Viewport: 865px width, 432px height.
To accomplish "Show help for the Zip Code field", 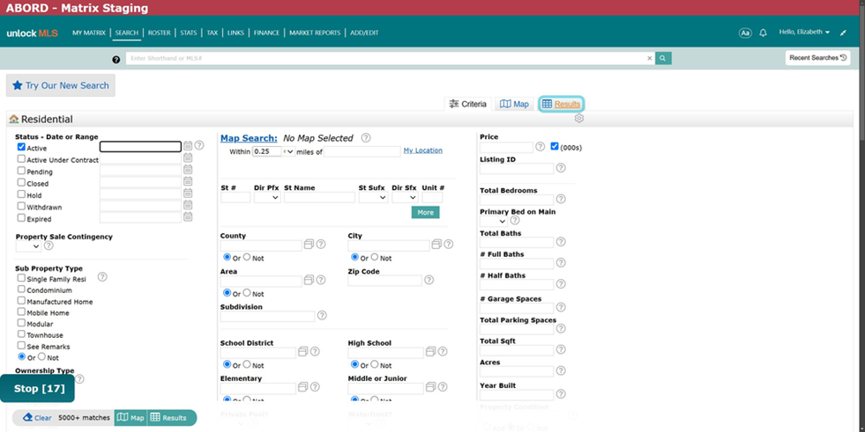I will point(429,280).
